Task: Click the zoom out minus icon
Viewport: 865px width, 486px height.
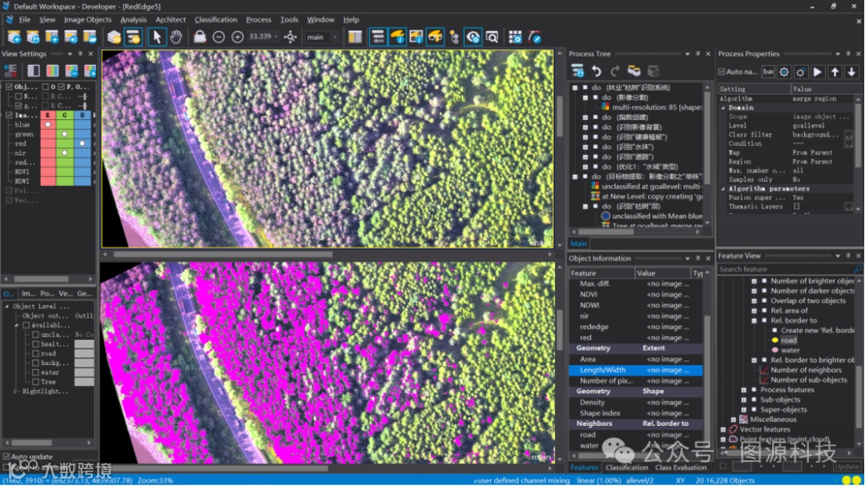Action: [219, 37]
